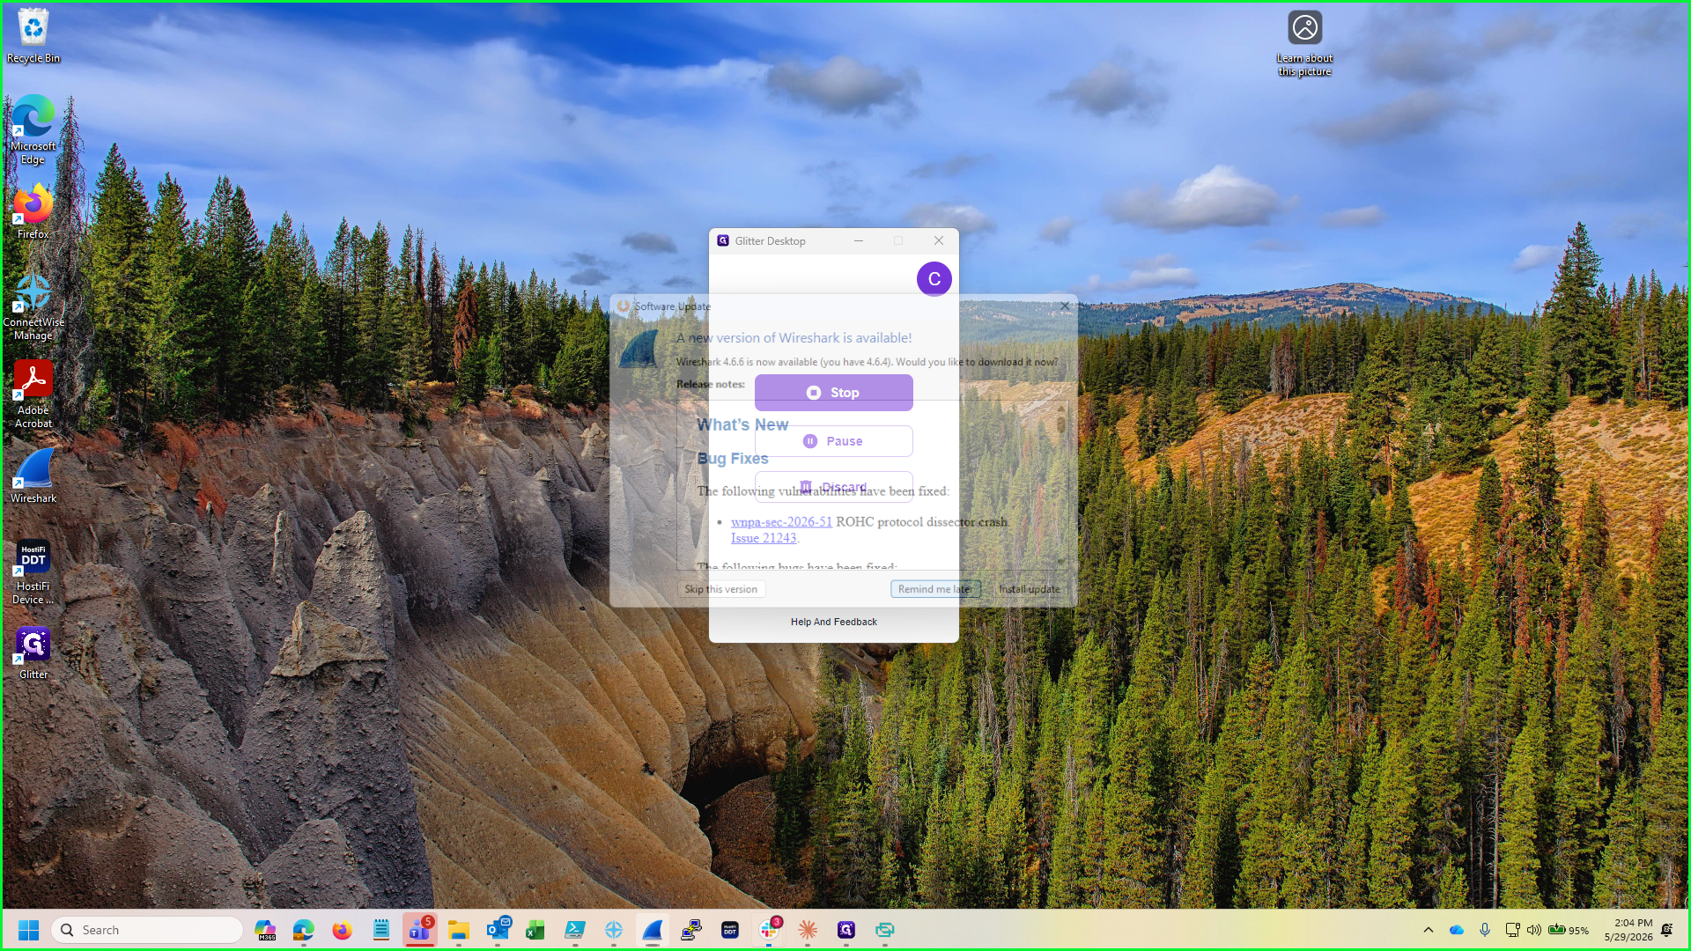Open the notifications bell icon
Viewport: 1691px width, 951px height.
1667,930
